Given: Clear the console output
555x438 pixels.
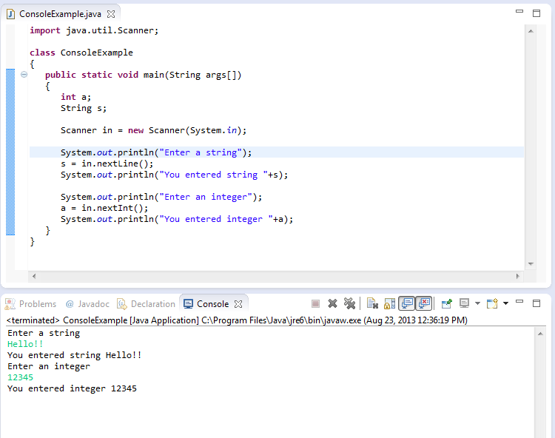Looking at the screenshot, I should pos(372,303).
